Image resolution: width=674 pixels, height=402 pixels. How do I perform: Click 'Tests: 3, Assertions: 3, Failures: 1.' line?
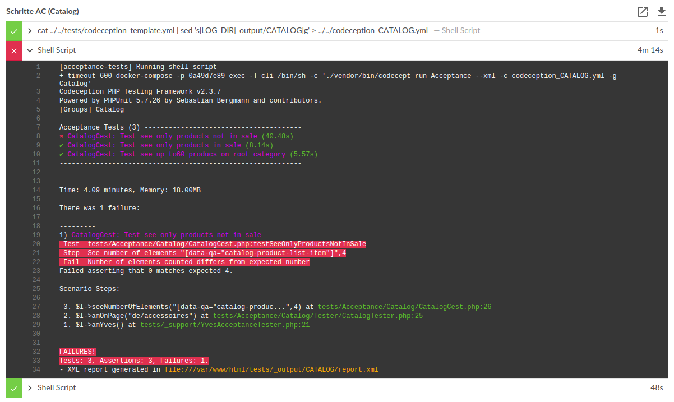(x=134, y=361)
